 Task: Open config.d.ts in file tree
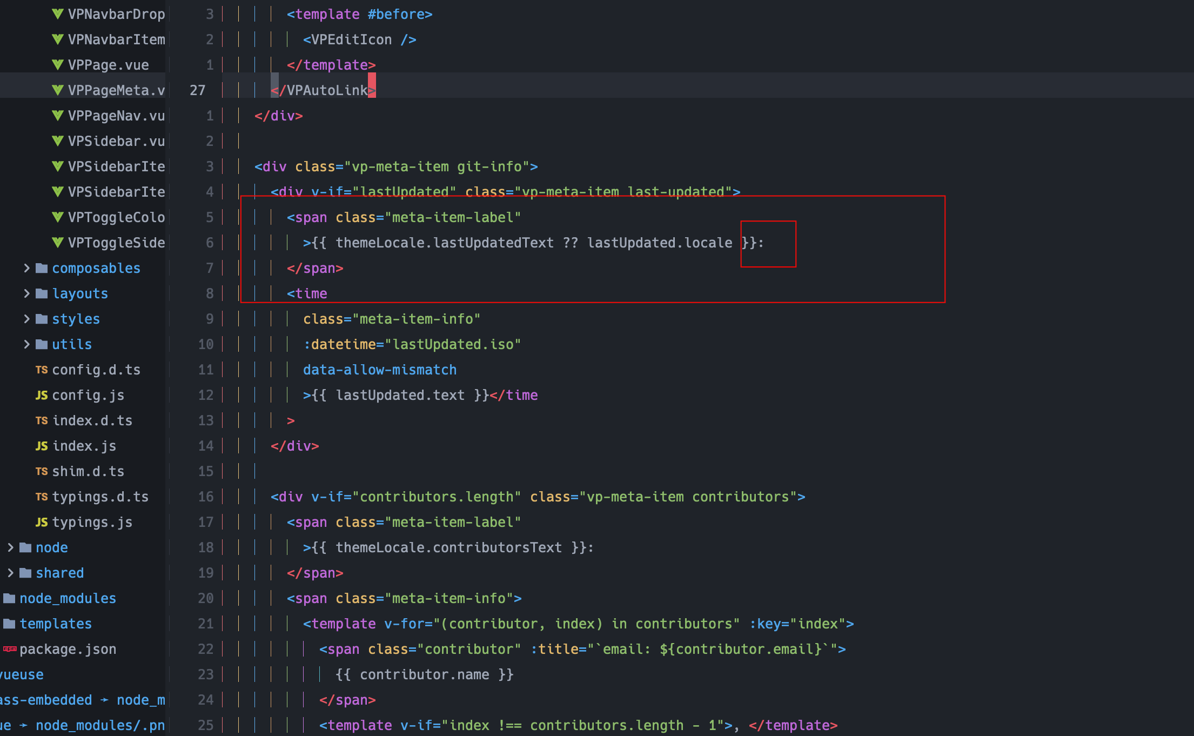pos(96,370)
